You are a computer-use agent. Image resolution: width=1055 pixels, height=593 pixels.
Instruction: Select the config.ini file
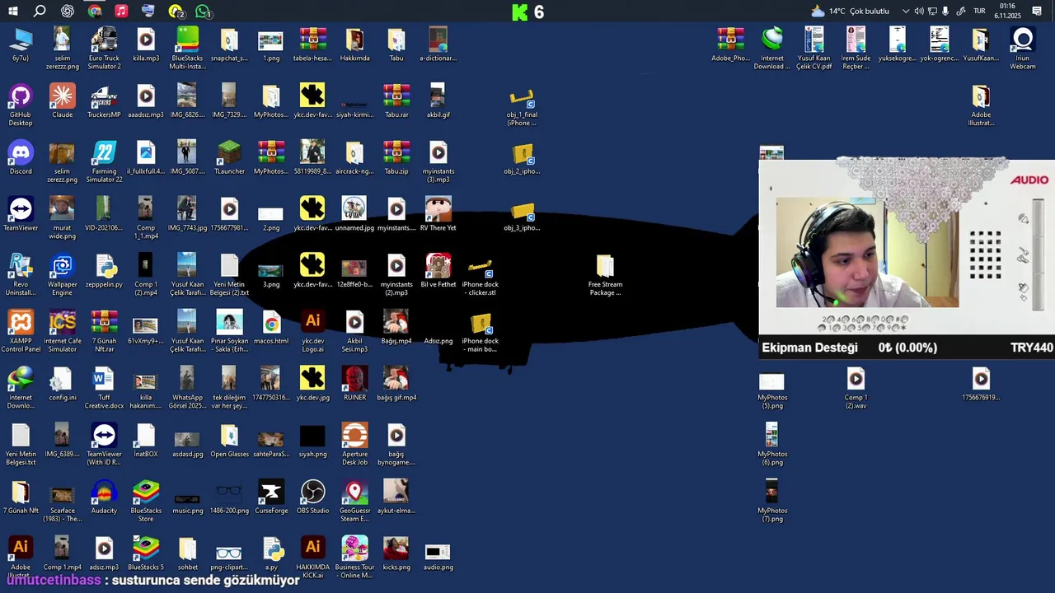62,385
